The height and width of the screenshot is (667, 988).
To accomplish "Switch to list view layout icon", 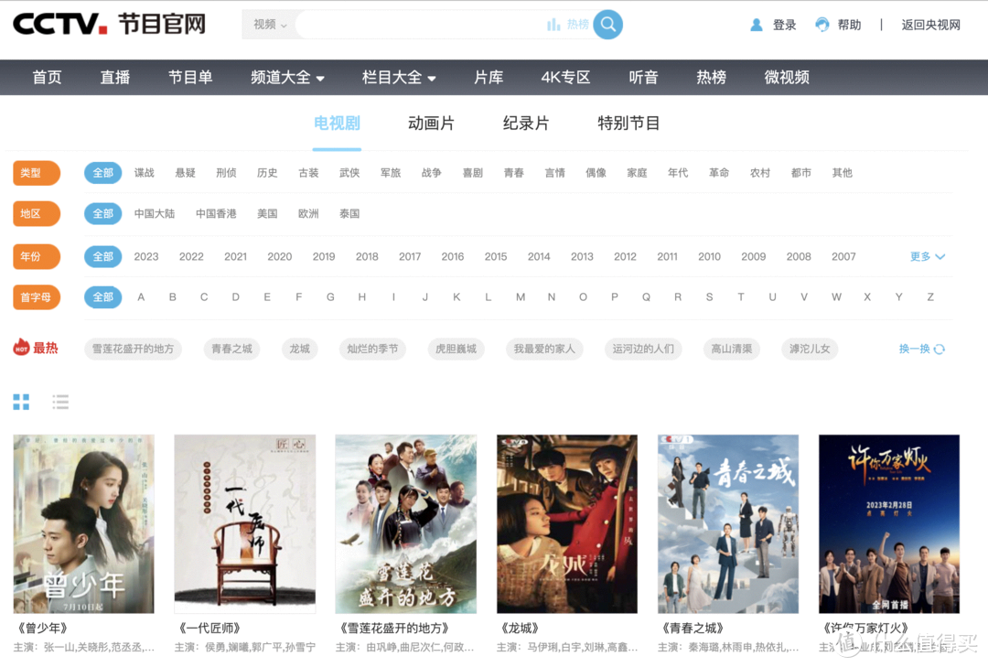I will click(60, 402).
